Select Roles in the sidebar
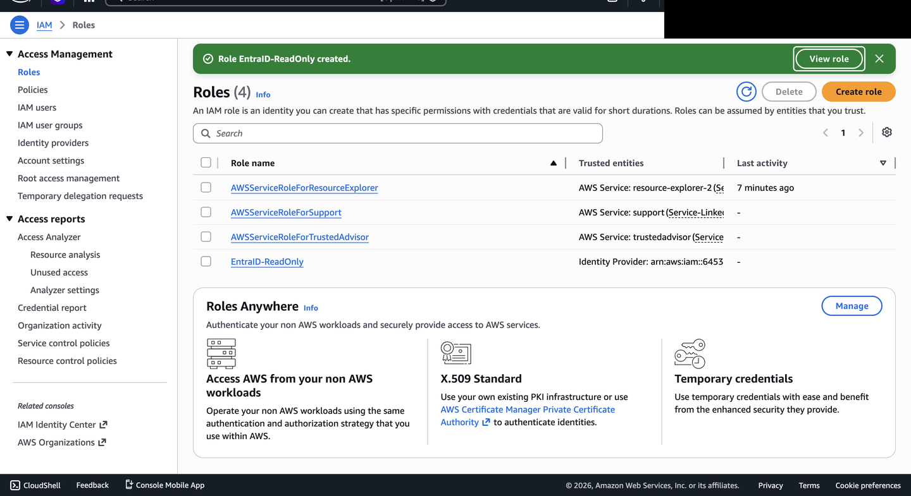Image resolution: width=911 pixels, height=496 pixels. tap(29, 72)
